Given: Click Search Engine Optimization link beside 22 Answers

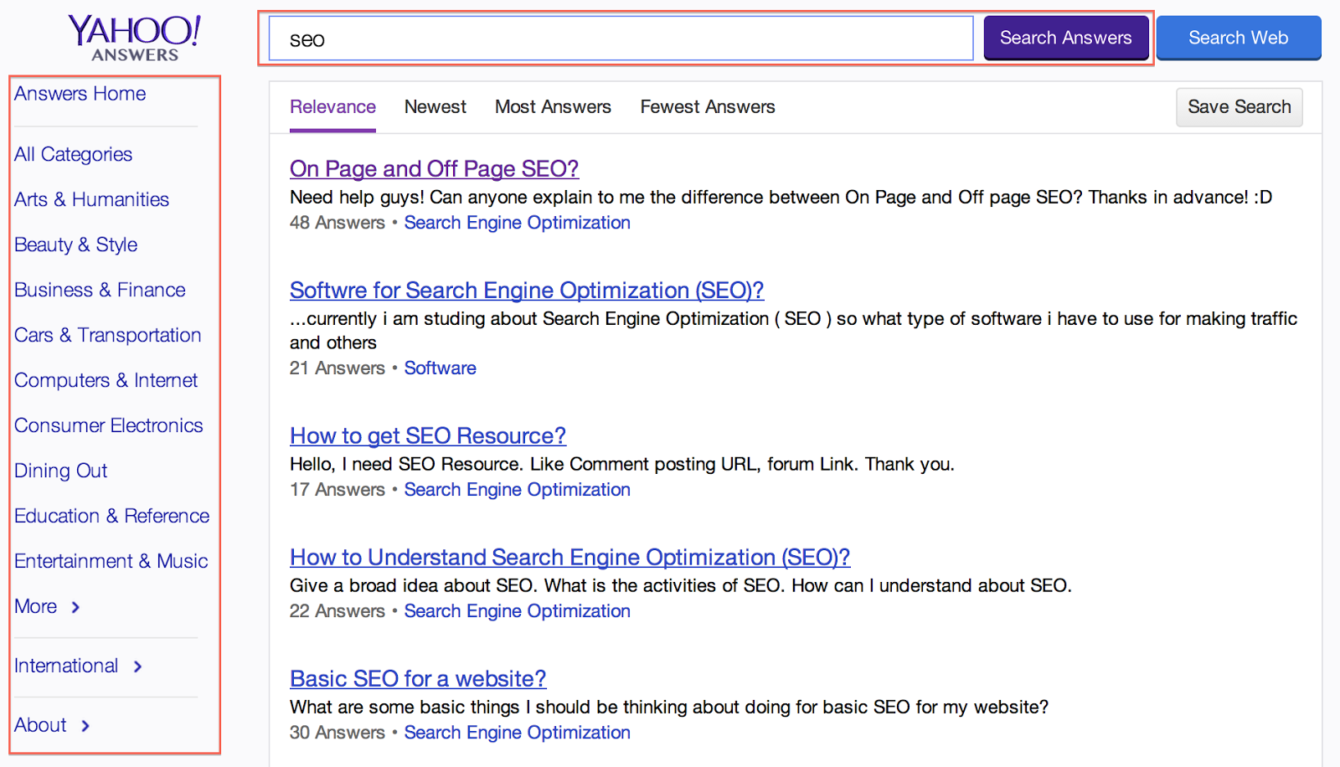Looking at the screenshot, I should pos(518,611).
